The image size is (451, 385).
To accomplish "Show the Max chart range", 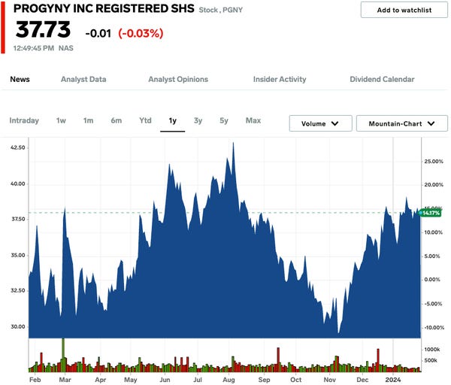I will tap(253, 120).
